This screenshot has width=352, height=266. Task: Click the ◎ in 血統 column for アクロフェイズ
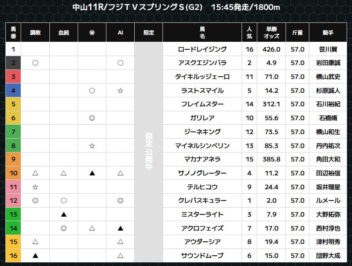[64, 228]
